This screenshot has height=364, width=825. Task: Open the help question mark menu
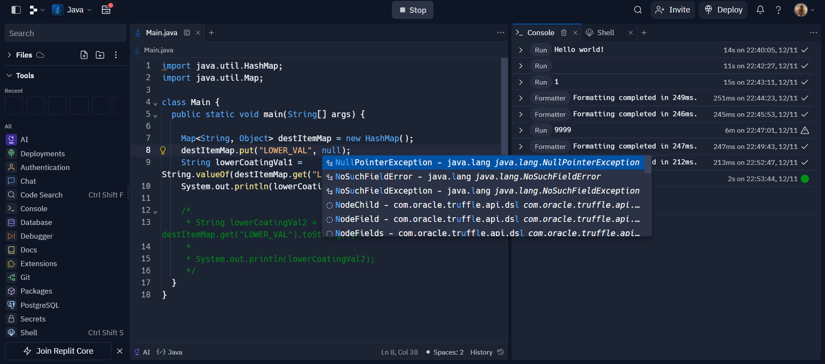(778, 10)
